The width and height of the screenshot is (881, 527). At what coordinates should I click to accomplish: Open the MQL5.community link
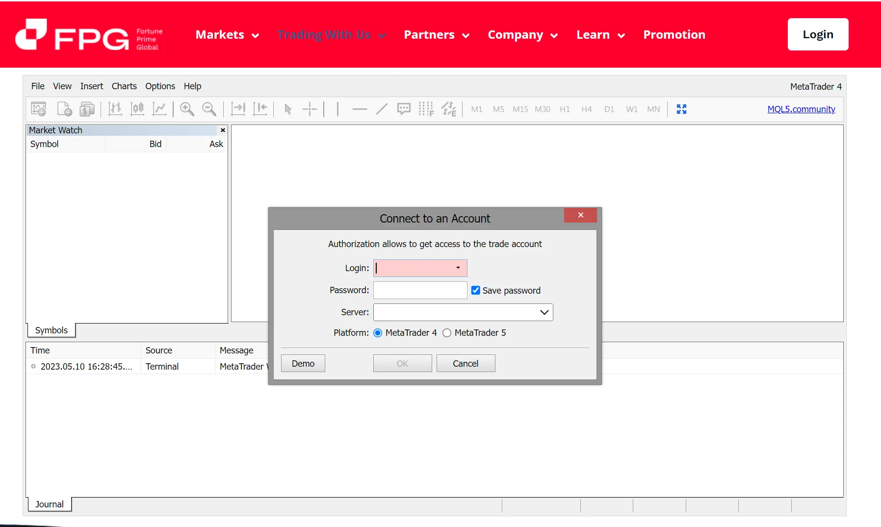point(802,109)
